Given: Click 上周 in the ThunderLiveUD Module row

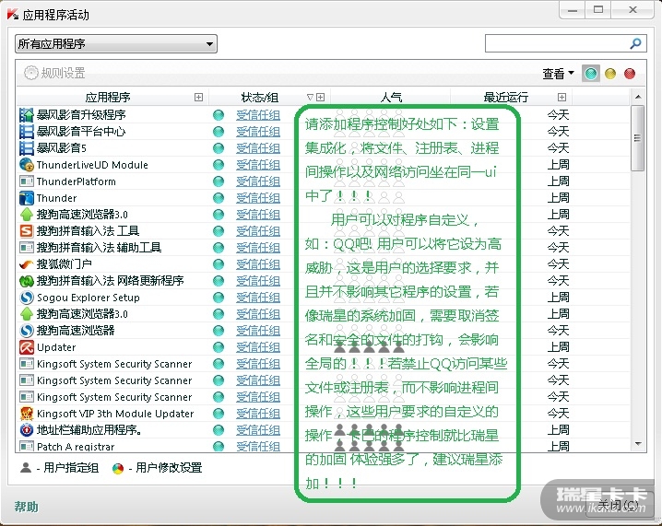Looking at the screenshot, I should tap(558, 165).
